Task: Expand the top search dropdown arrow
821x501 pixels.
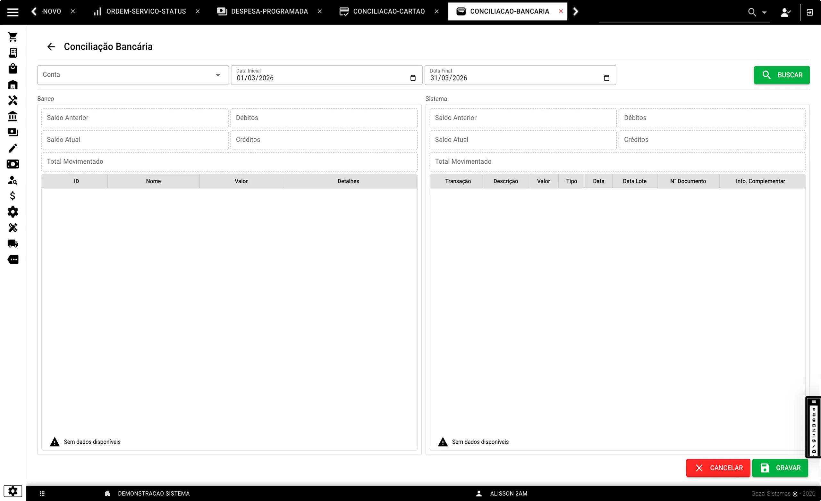Action: pyautogui.click(x=764, y=12)
